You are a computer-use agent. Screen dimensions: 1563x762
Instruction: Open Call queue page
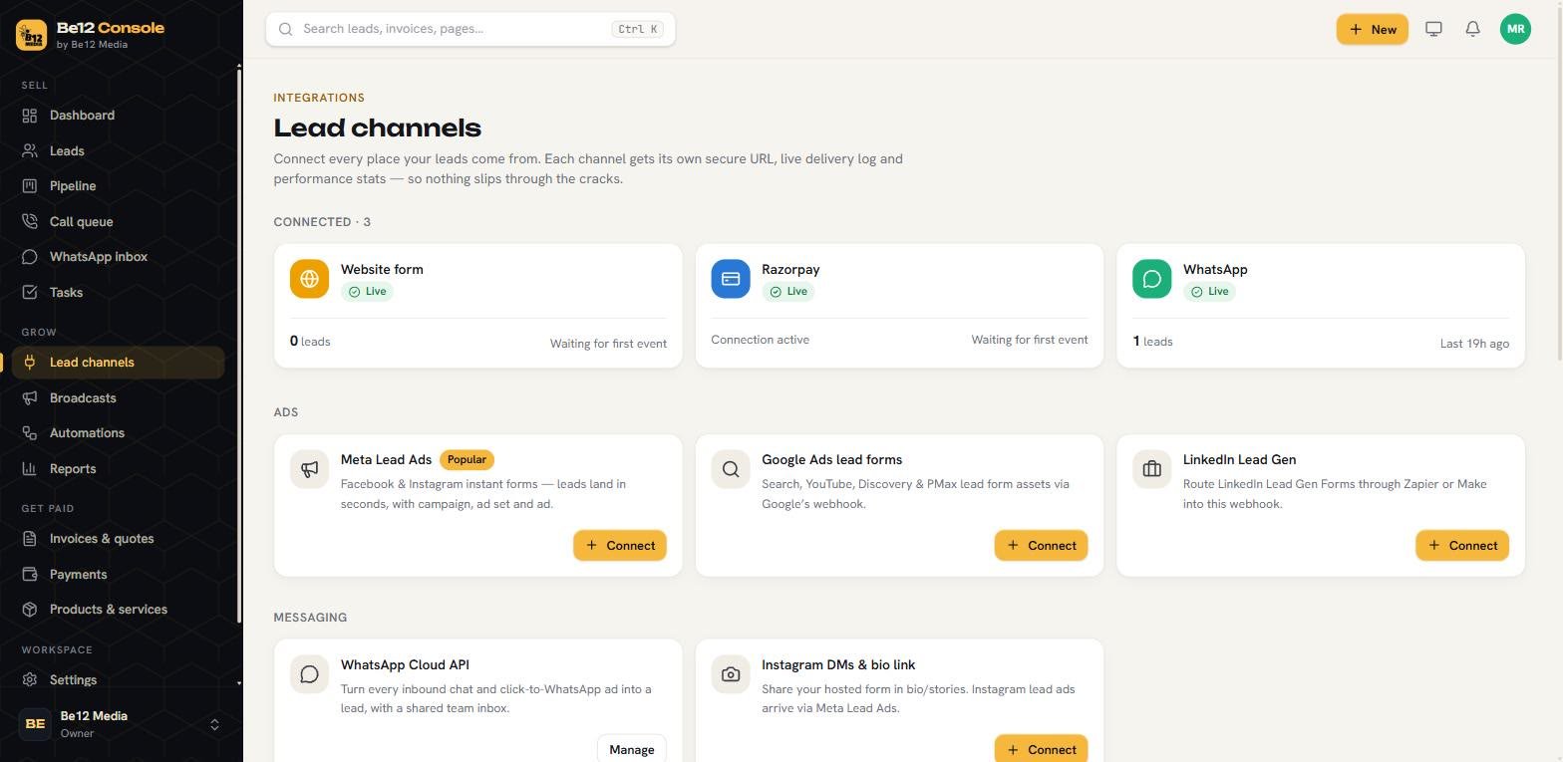[x=118, y=222]
